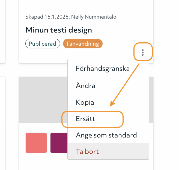Pick the salmon pink color swatch
This screenshot has width=179, height=170.
tap(36, 143)
